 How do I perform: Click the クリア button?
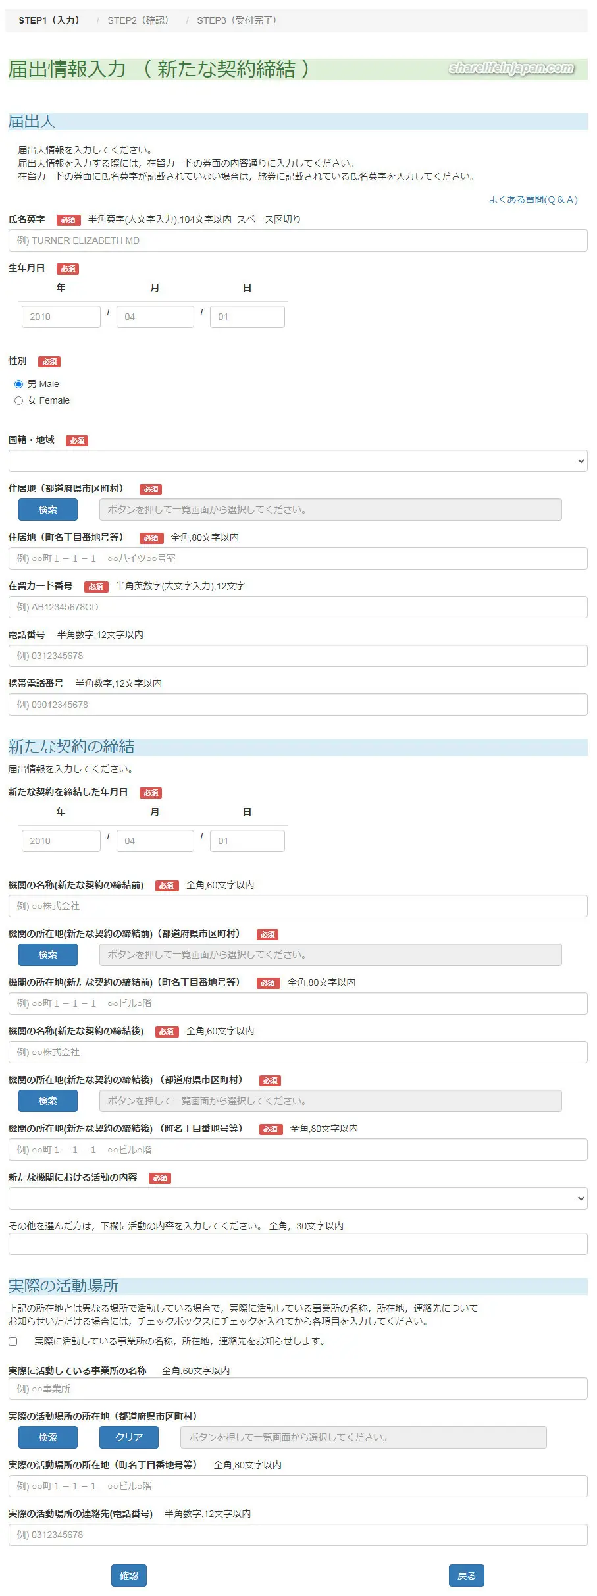(x=129, y=1437)
